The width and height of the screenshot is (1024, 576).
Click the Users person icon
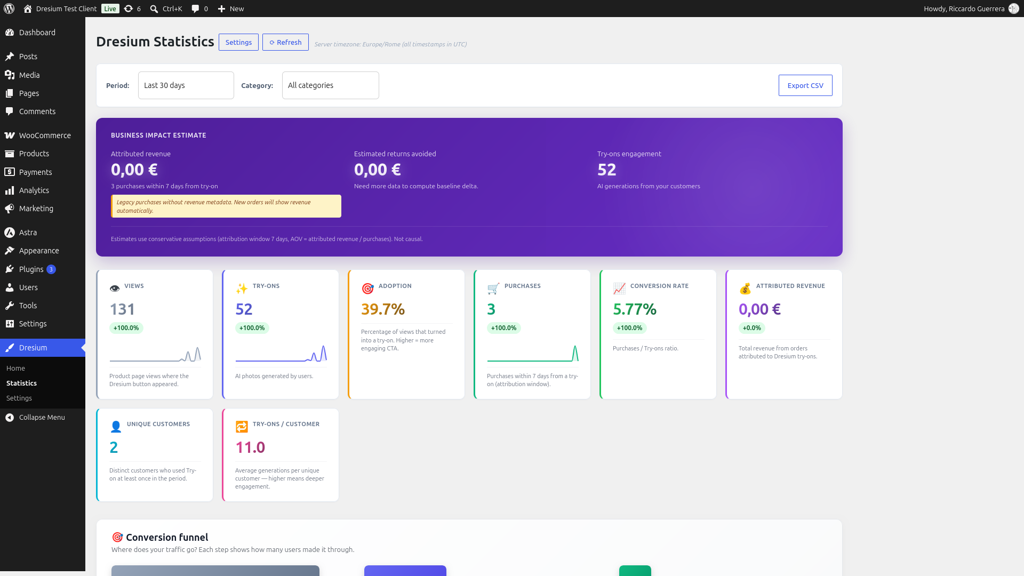pos(10,287)
